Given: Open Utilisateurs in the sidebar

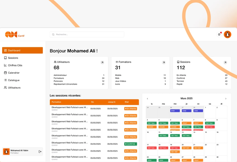Looking at the screenshot, I should click(x=22, y=88).
